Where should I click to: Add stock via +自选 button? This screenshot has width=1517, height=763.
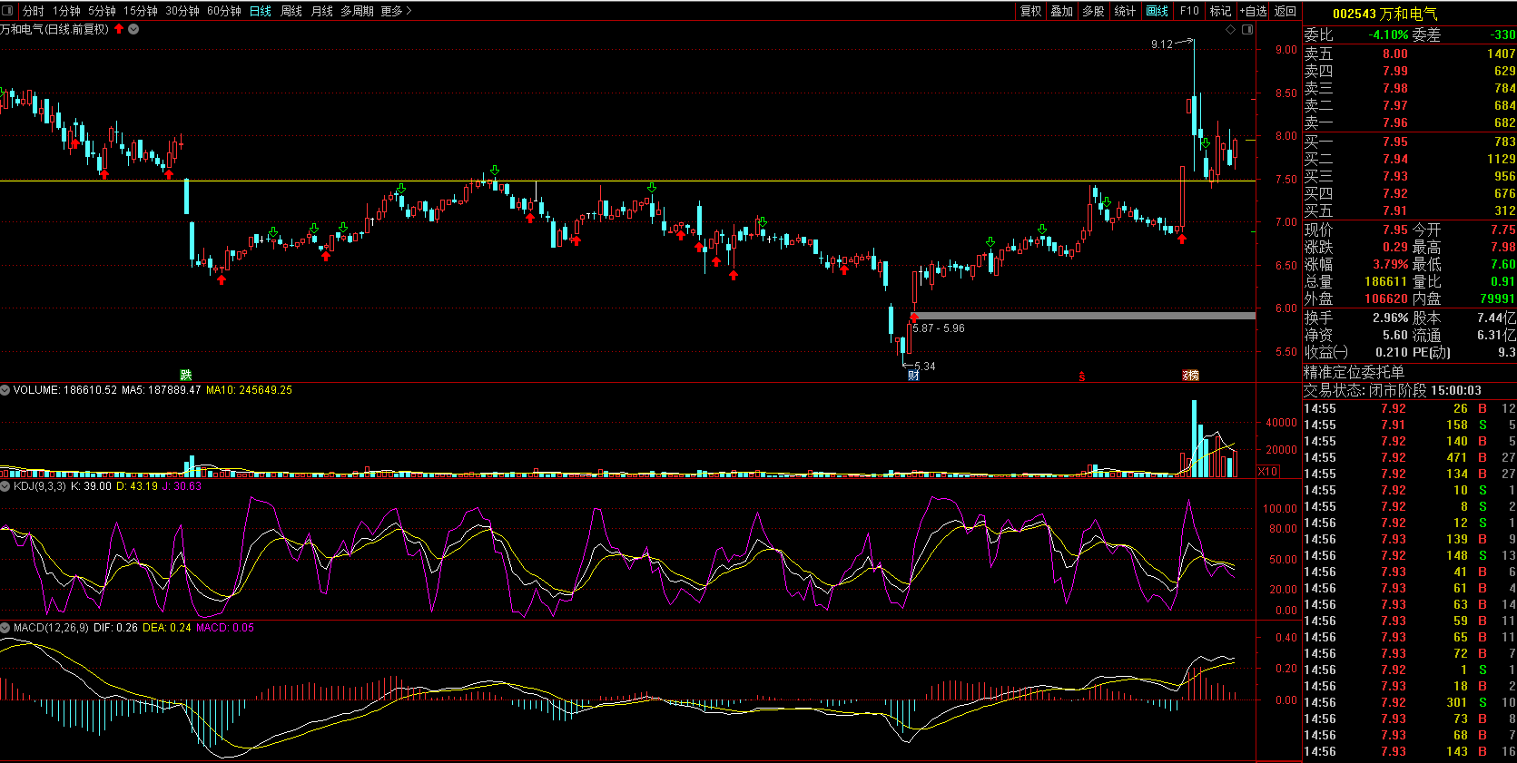(x=1254, y=11)
